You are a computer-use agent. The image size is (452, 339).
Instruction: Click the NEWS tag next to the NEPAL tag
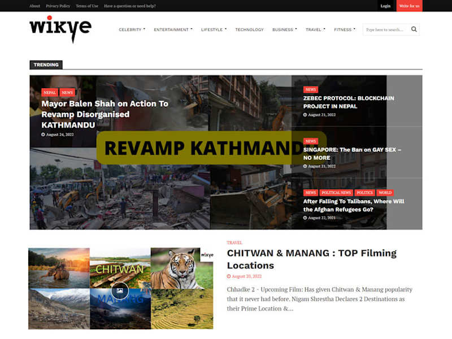(67, 93)
